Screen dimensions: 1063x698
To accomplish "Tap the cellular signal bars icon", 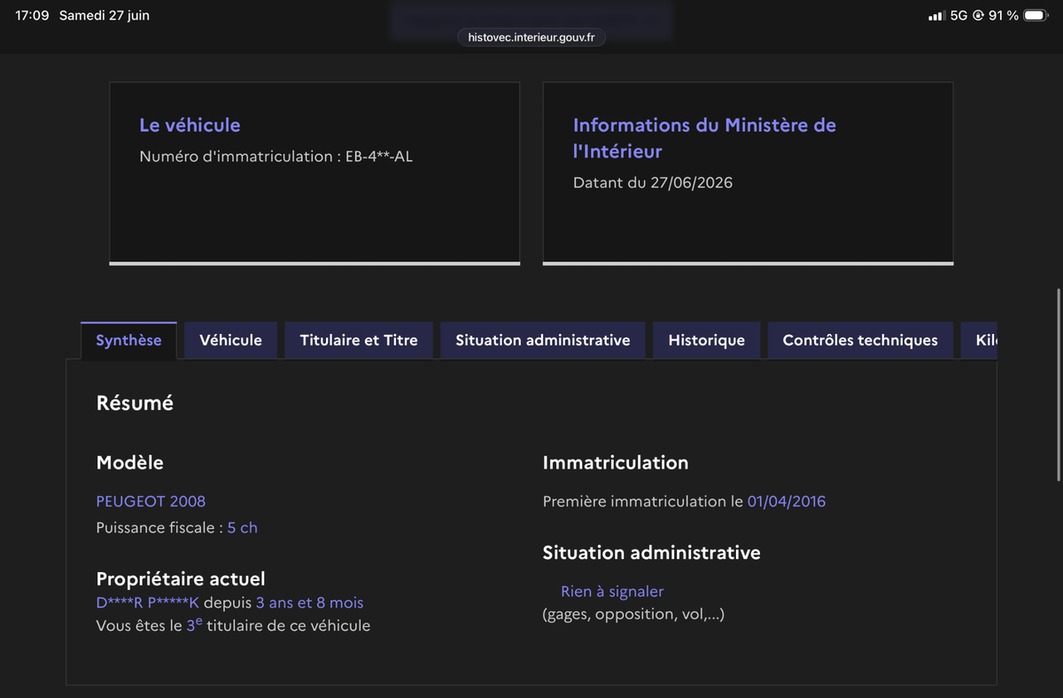I will (x=935, y=16).
